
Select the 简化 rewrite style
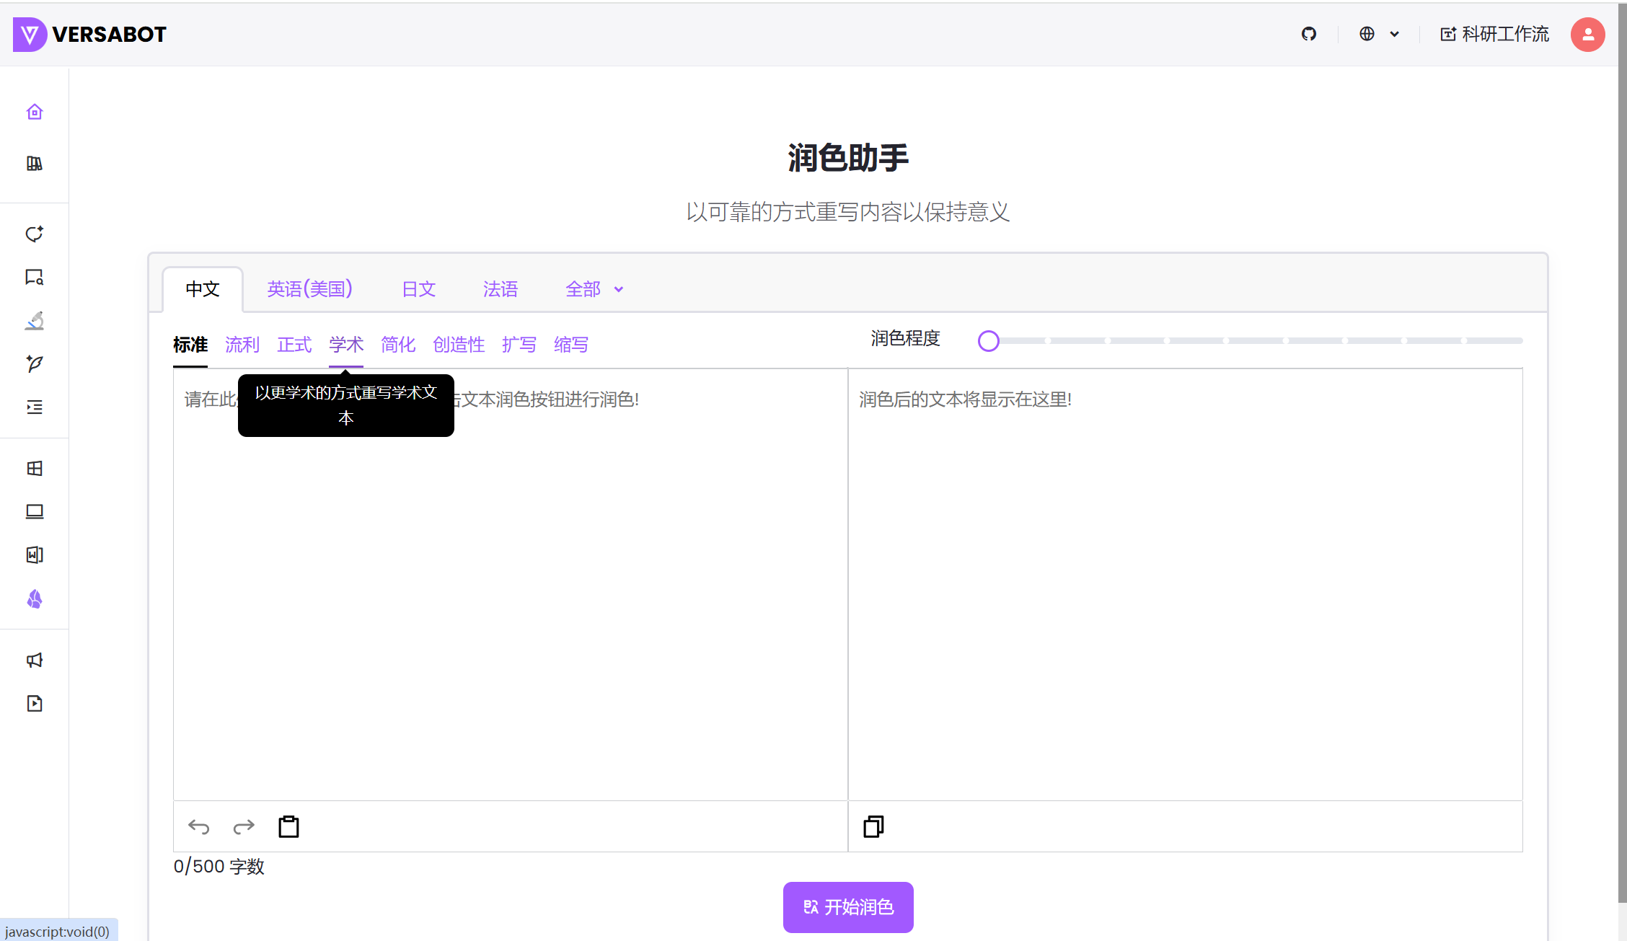(398, 345)
